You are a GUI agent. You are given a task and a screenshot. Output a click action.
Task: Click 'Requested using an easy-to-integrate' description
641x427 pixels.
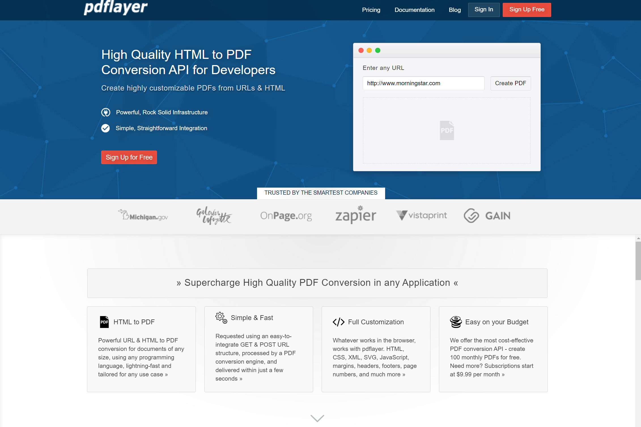(256, 357)
